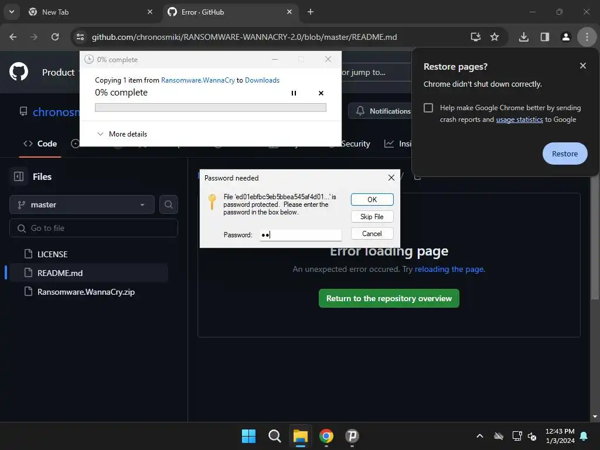The image size is (600, 450).
Task: Click Return to the repository overview
Action: coord(389,298)
